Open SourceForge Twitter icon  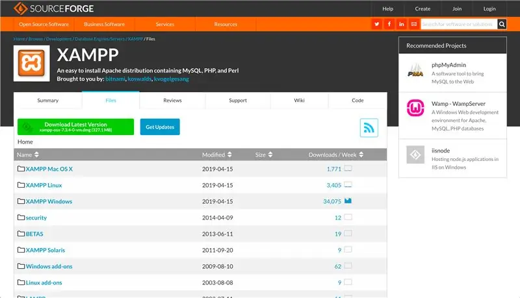377,24
